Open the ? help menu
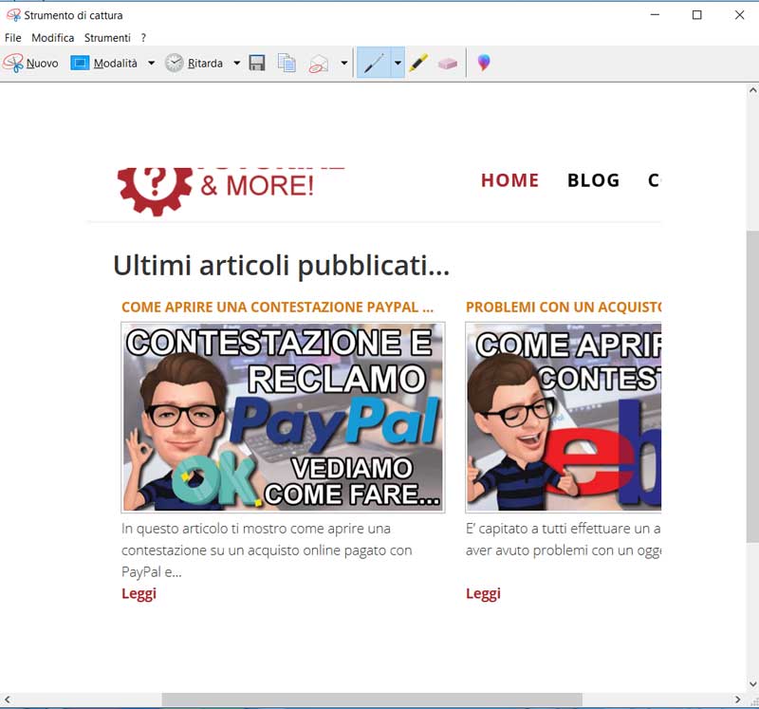 click(143, 38)
